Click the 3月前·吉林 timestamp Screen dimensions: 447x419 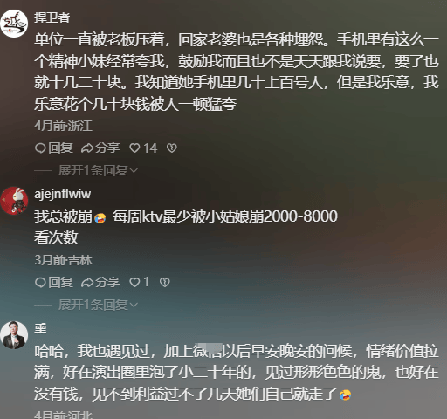coord(63,260)
